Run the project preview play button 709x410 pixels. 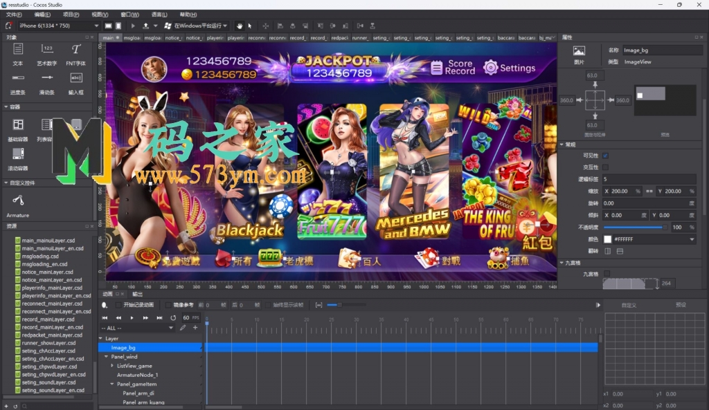(x=133, y=26)
